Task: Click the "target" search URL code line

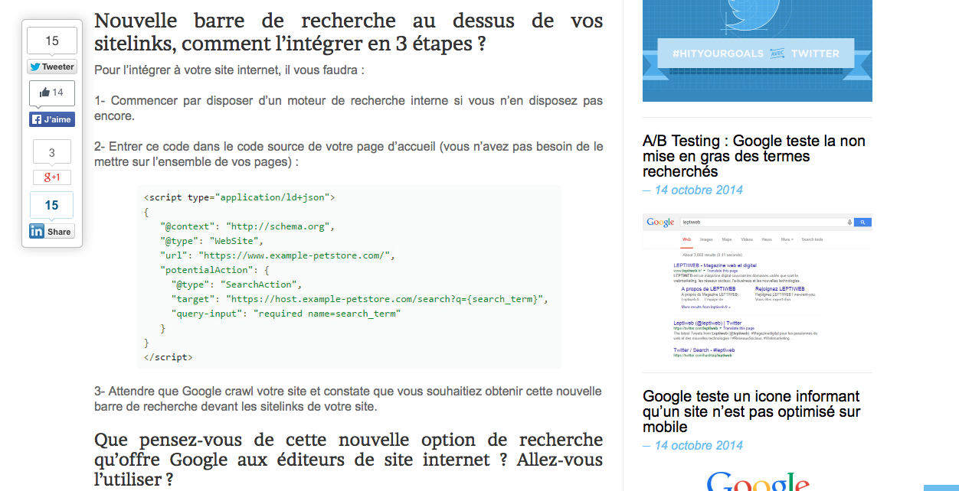Action: pos(359,299)
